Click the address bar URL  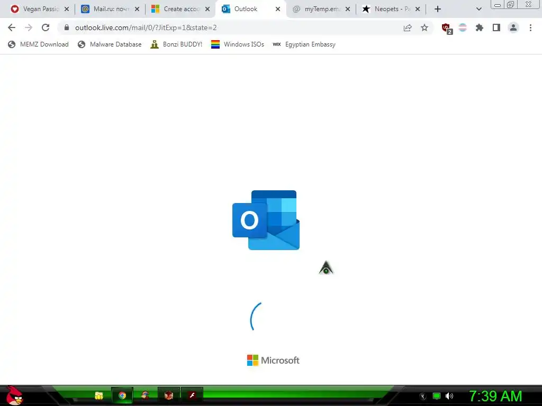146,27
